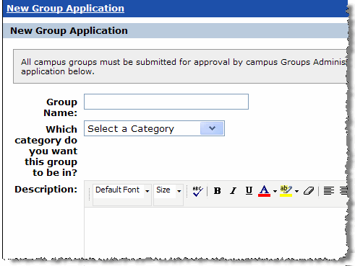
Task: Toggle underline formatting in the description toolbar
Action: click(x=249, y=191)
